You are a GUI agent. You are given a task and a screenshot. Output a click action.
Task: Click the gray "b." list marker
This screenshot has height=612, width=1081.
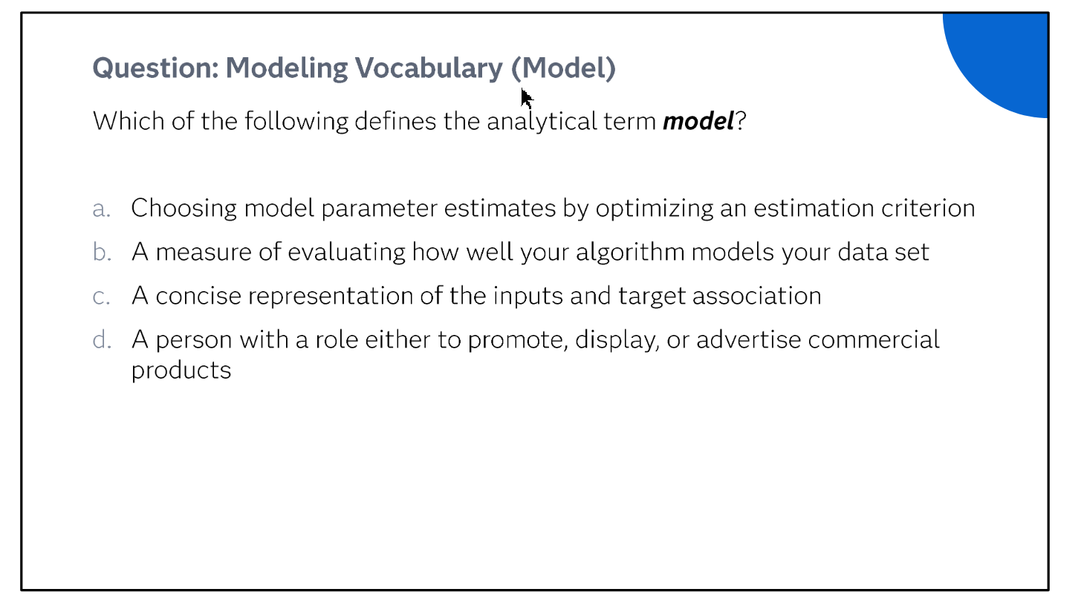click(x=103, y=252)
